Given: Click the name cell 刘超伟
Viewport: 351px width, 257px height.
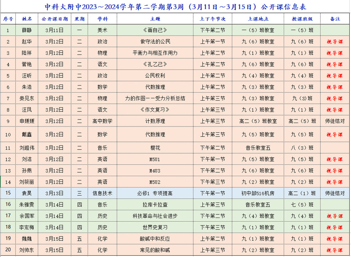Looking at the screenshot, I should [27, 148].
